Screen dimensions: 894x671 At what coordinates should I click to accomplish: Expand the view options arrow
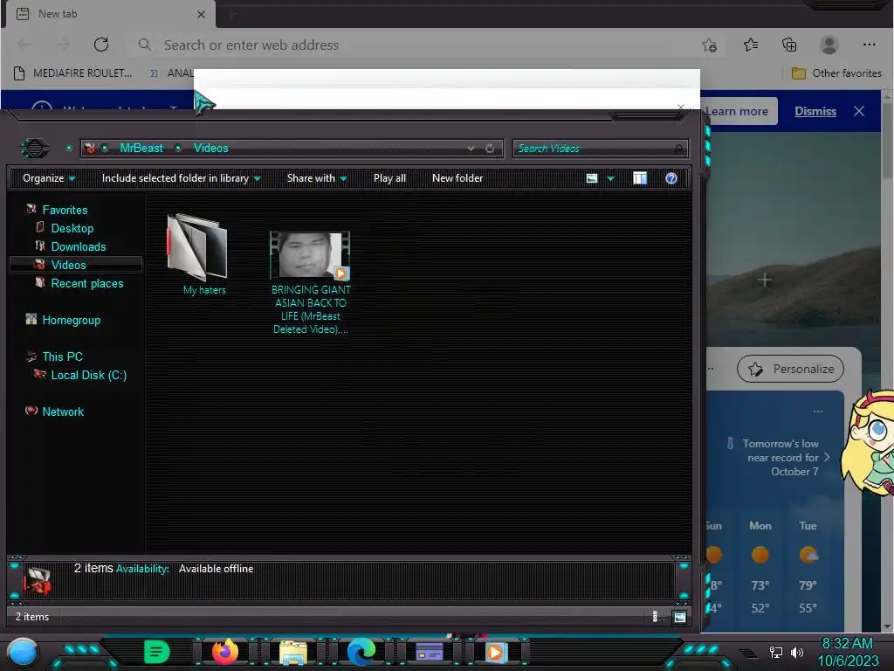pyautogui.click(x=610, y=178)
